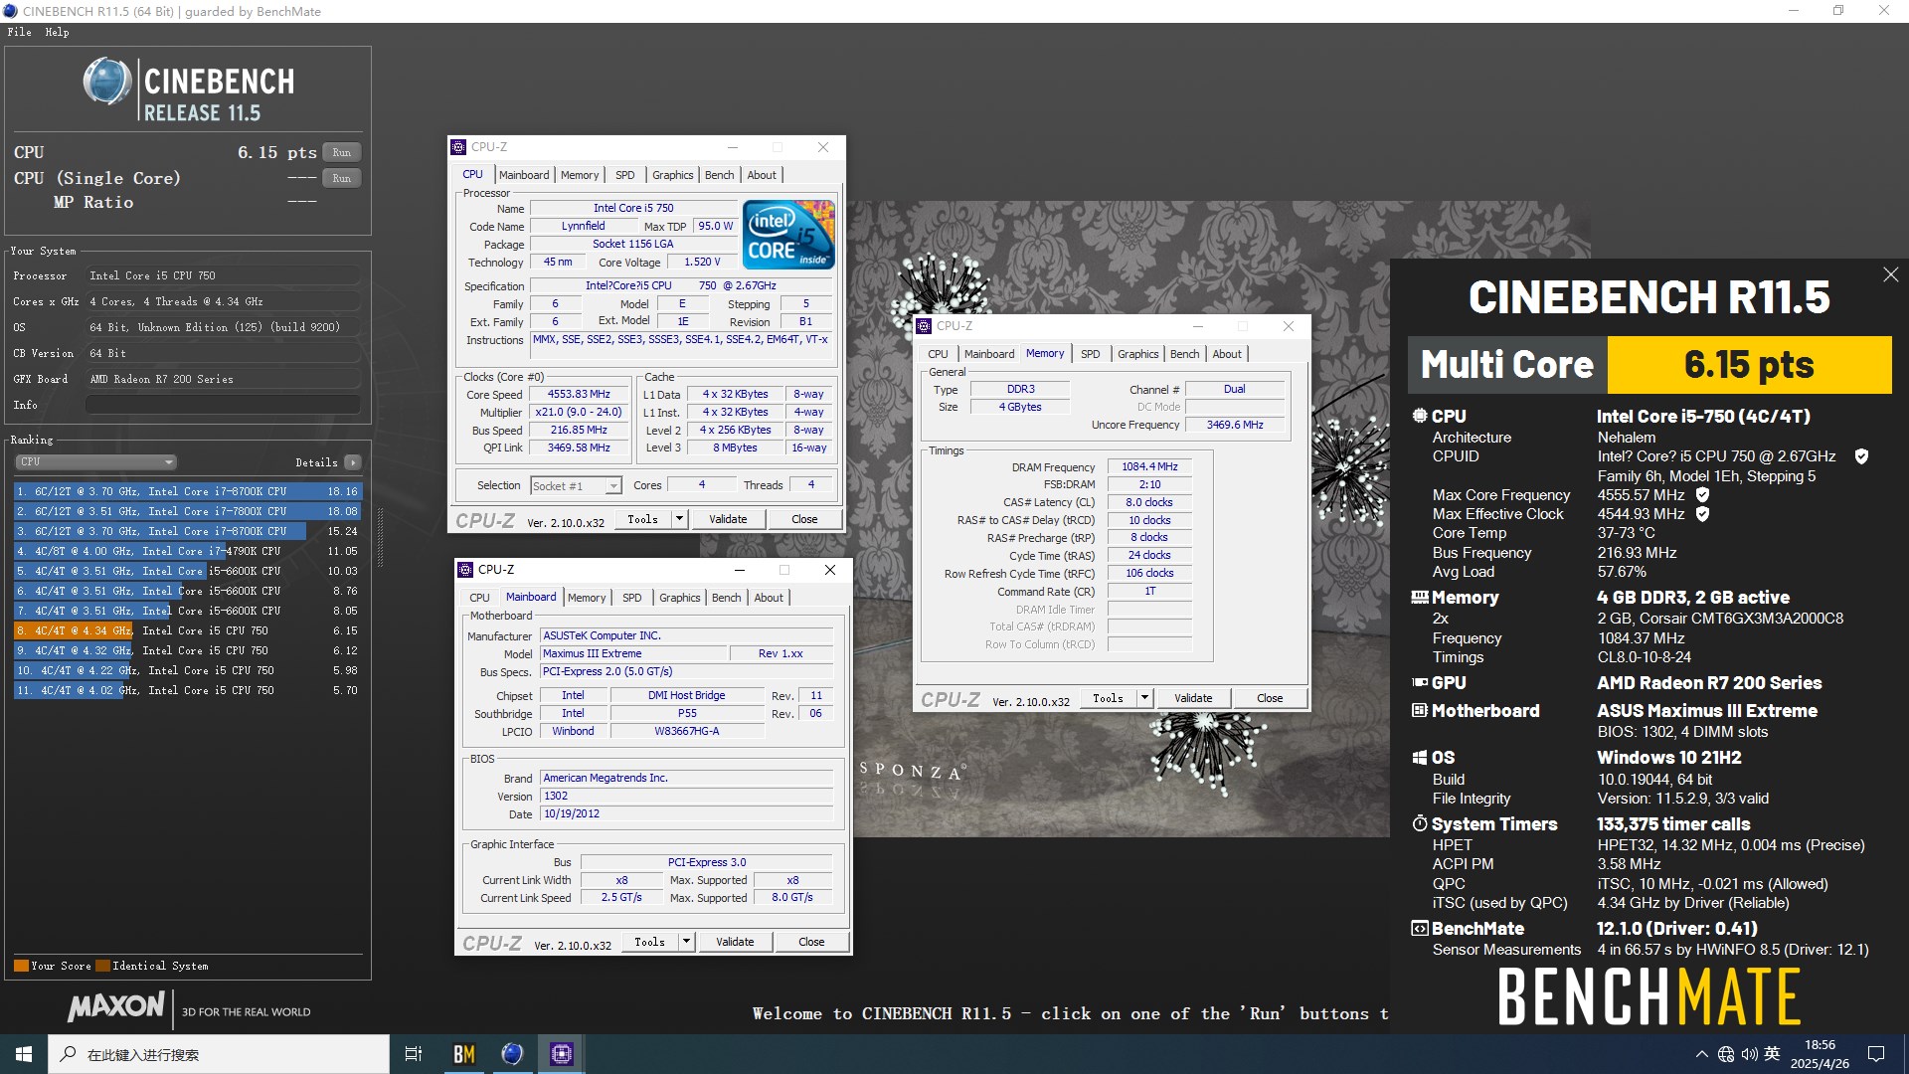Click CPU-Z CPU window title icon
1909x1074 pixels.
[458, 147]
